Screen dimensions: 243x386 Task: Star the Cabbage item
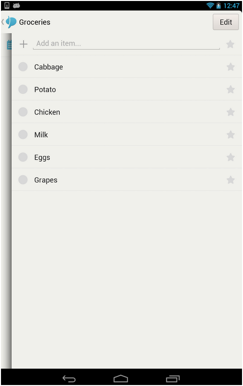[231, 67]
